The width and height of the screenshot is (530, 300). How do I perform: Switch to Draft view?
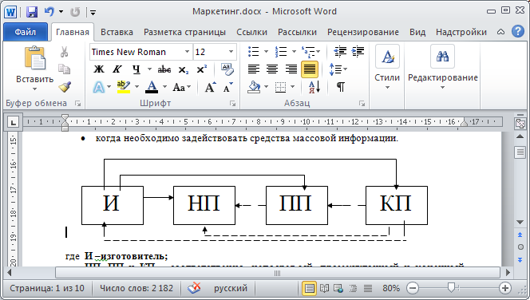click(368, 288)
